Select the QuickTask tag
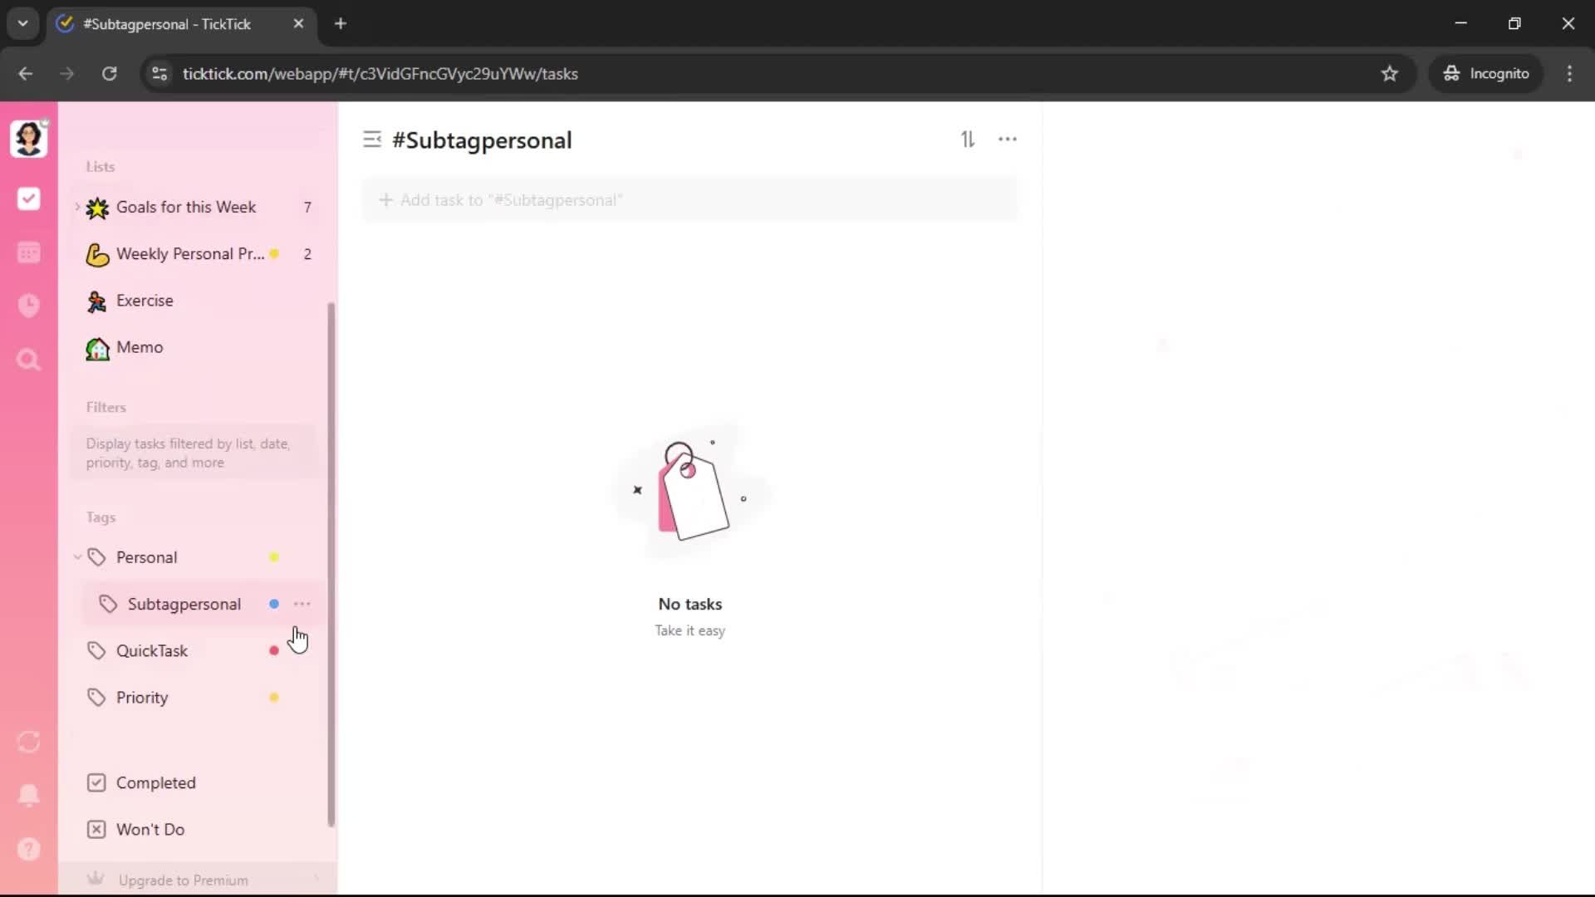1595x897 pixels. click(152, 650)
